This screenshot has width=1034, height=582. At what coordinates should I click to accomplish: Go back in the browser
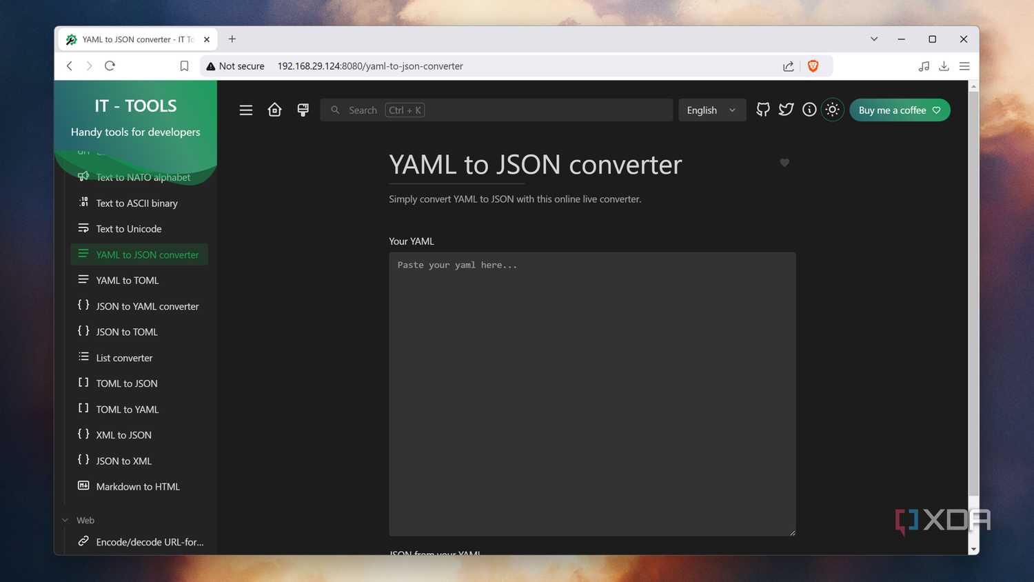click(x=70, y=66)
